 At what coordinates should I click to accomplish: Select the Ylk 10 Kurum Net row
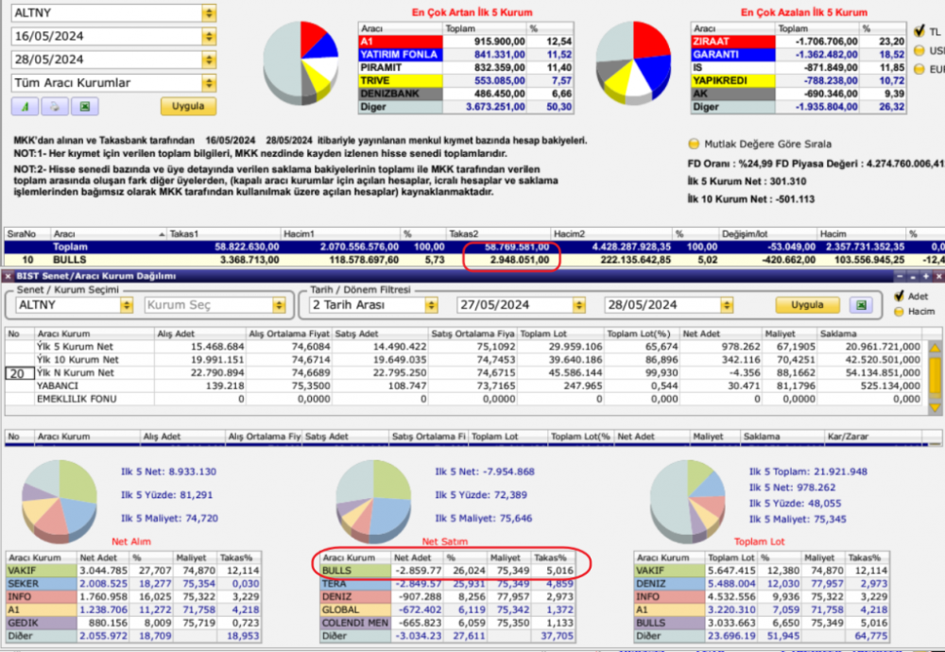(464, 360)
